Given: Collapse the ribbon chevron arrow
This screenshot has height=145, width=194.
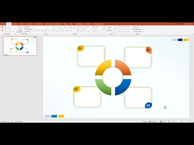Looking at the screenshot, I should coord(193,34).
